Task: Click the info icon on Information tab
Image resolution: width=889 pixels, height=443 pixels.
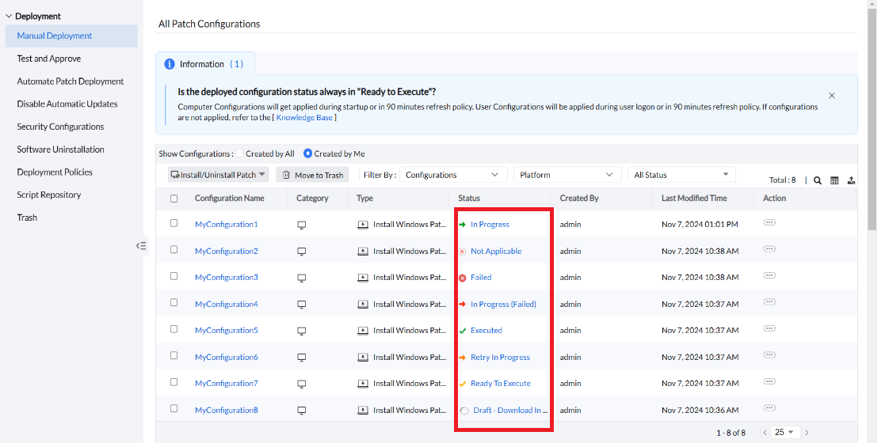Action: [x=169, y=64]
